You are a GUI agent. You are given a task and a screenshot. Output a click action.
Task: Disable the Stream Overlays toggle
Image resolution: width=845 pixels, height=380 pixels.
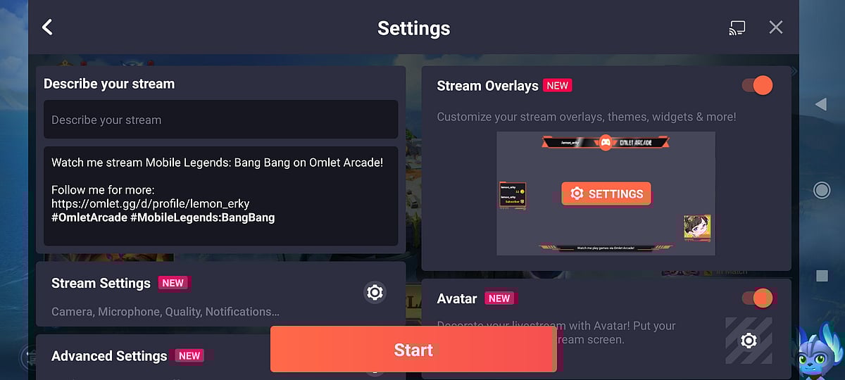757,86
